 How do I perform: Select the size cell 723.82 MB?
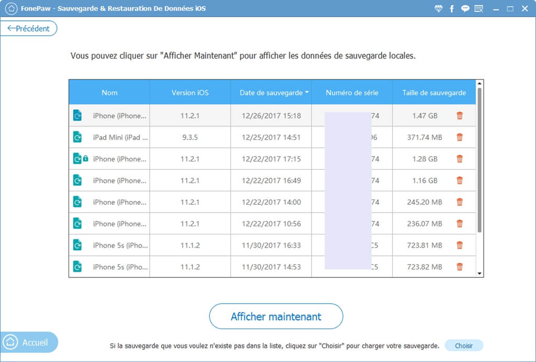[425, 266]
